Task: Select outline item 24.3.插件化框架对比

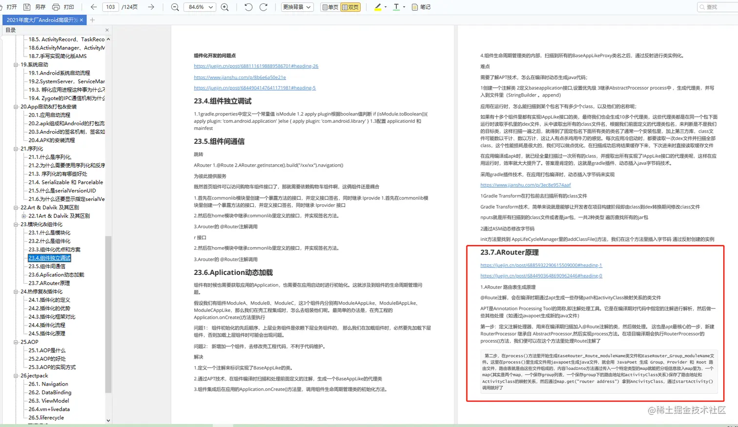Action: click(x=52, y=317)
